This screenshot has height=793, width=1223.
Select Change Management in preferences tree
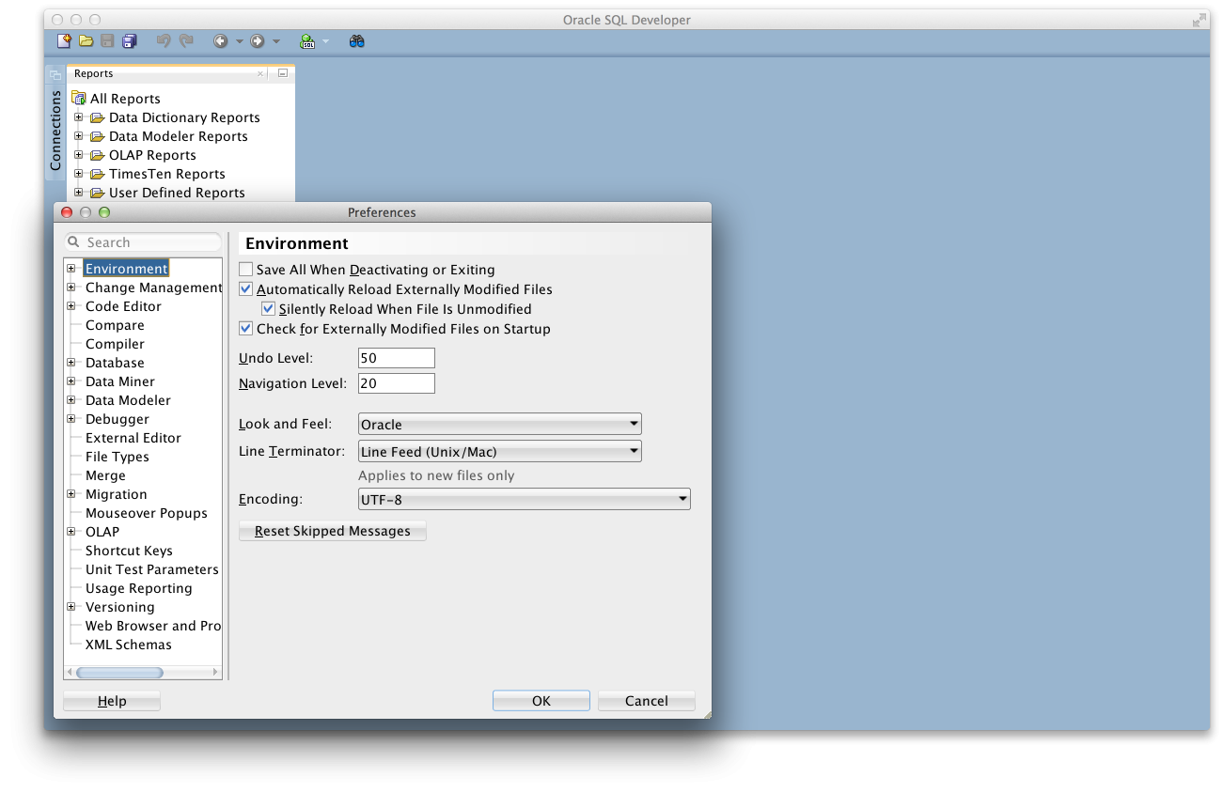(x=153, y=288)
